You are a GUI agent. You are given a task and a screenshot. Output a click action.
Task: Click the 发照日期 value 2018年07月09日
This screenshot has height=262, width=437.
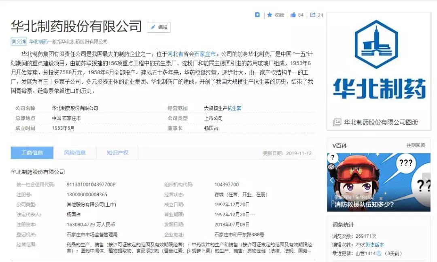[x=232, y=224]
